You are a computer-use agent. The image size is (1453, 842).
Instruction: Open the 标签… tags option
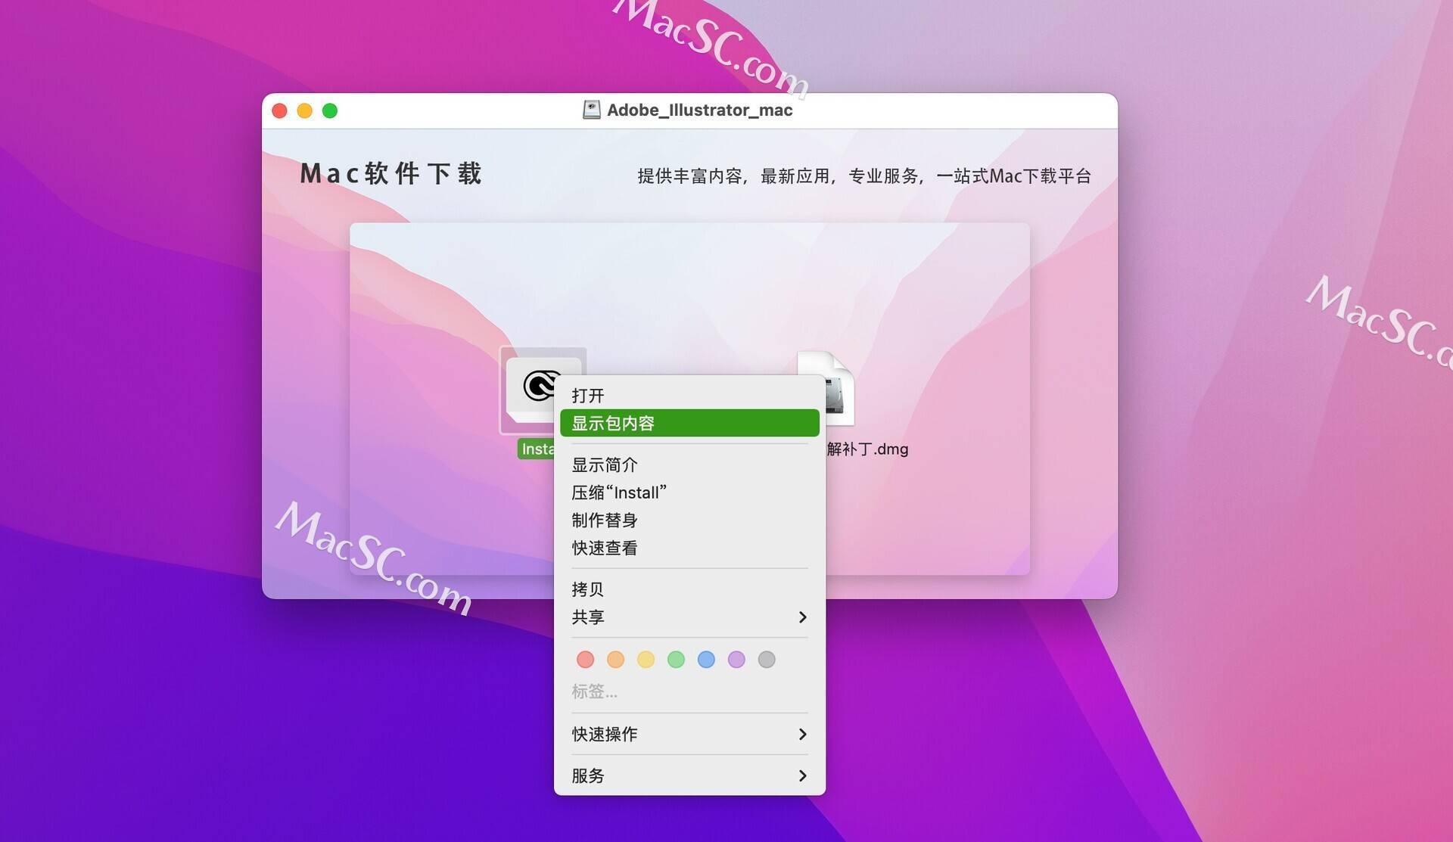coord(595,691)
